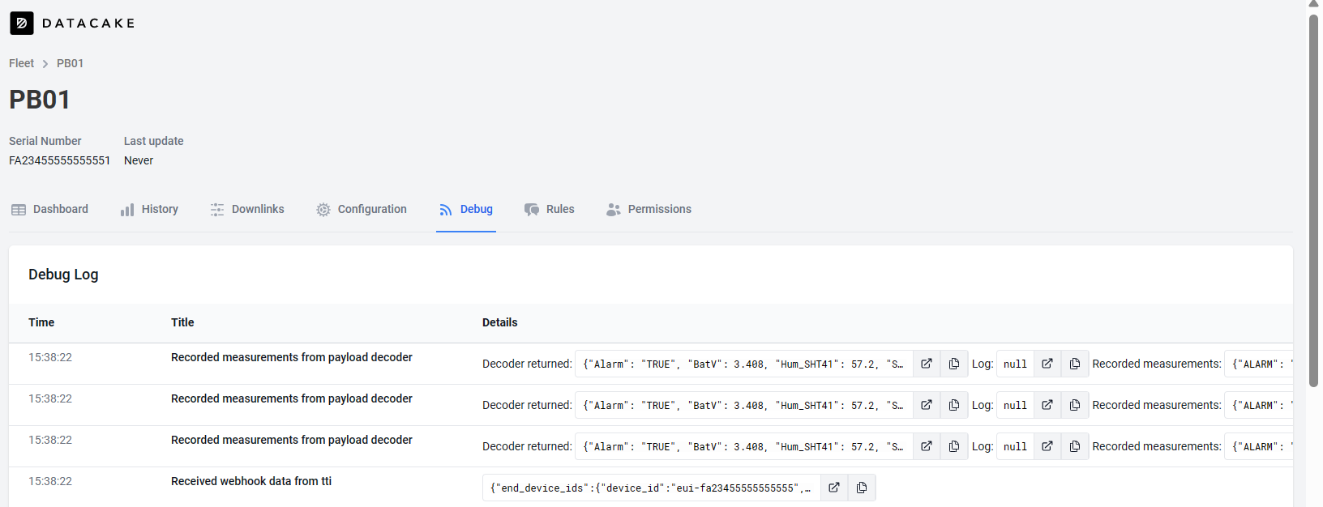This screenshot has width=1323, height=507.
Task: Open the Configuration tab
Action: (362, 209)
